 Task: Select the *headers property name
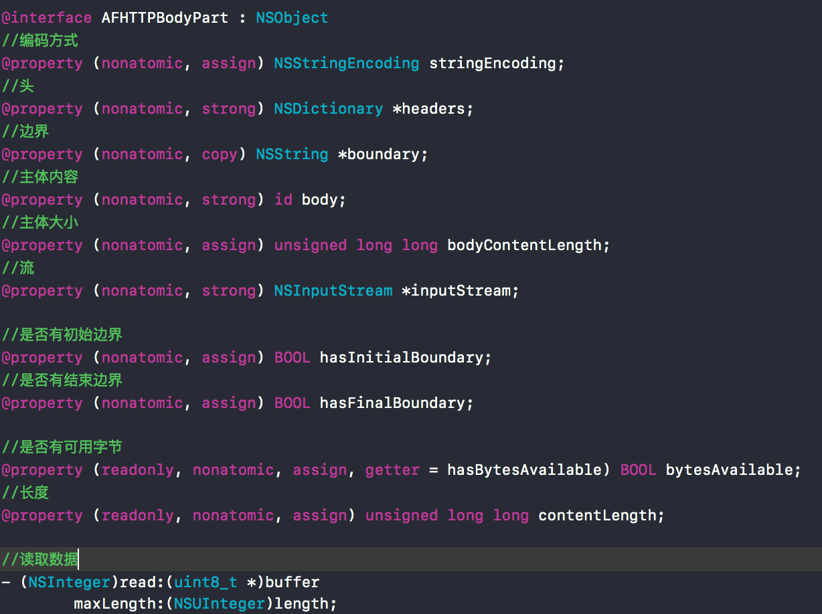[x=429, y=108]
